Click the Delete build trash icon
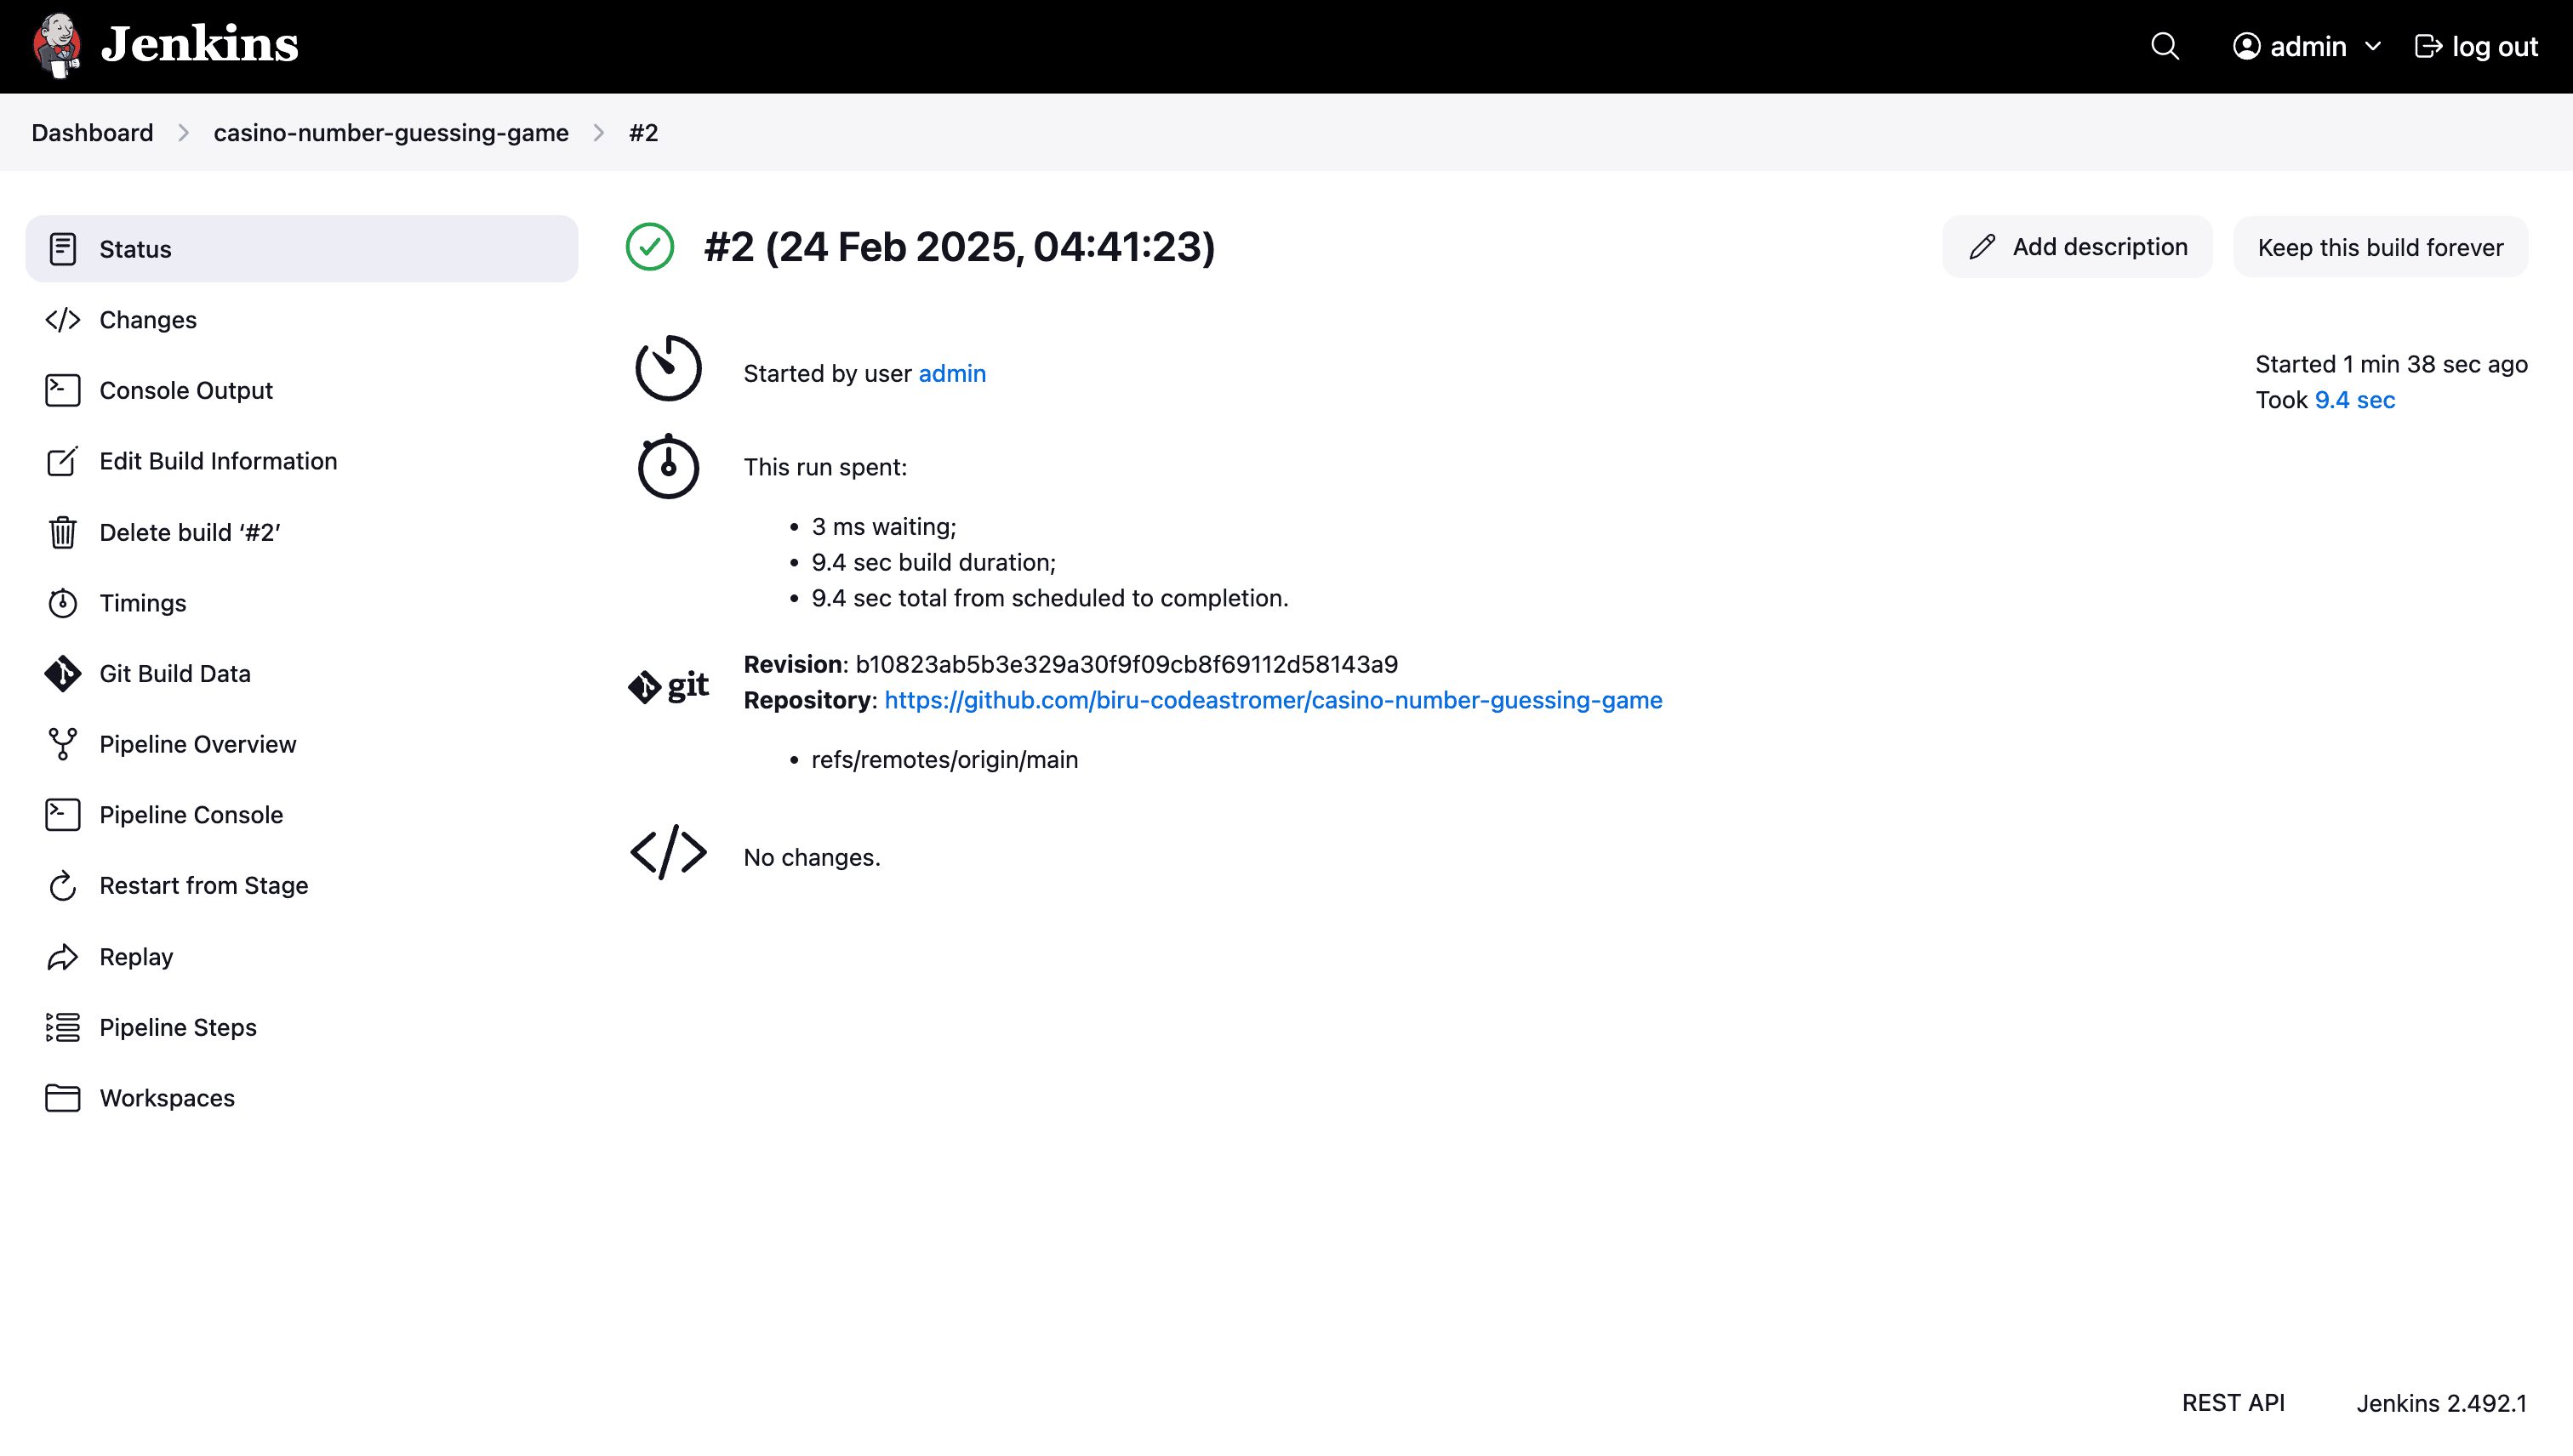The height and width of the screenshot is (1456, 2573). pos(62,532)
